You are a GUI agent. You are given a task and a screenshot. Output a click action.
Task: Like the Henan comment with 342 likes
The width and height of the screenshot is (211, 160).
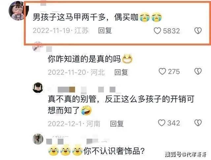(162, 123)
